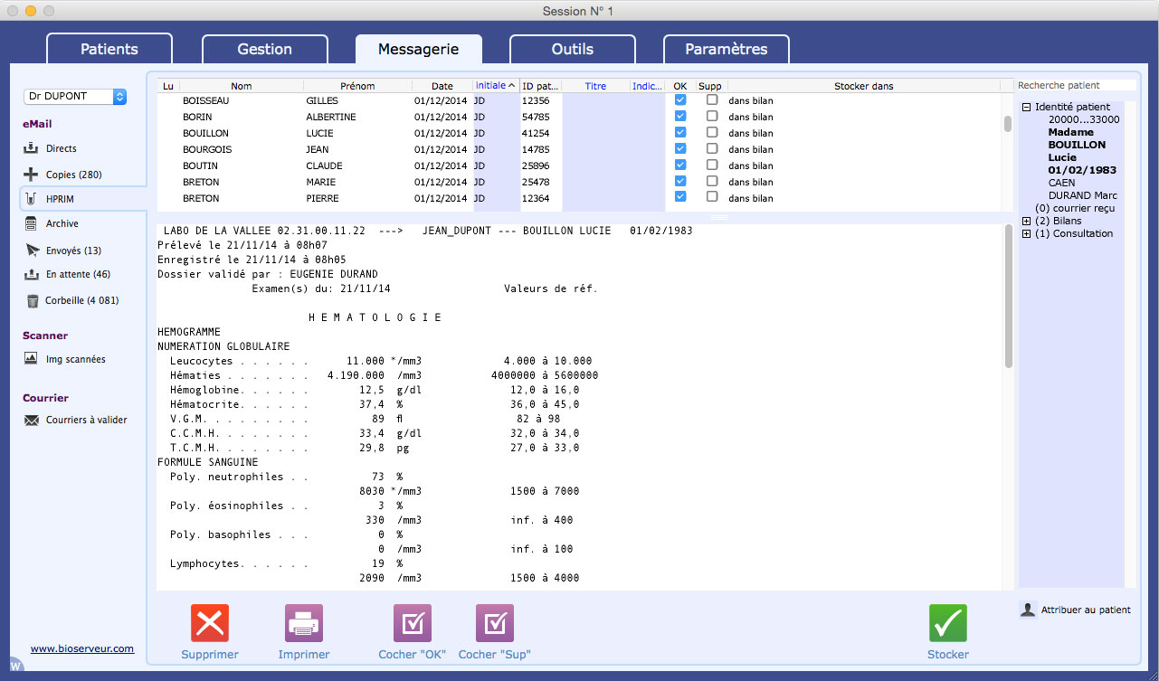The height and width of the screenshot is (681, 1159).
Task: Open the Paramètres tab
Action: point(727,49)
